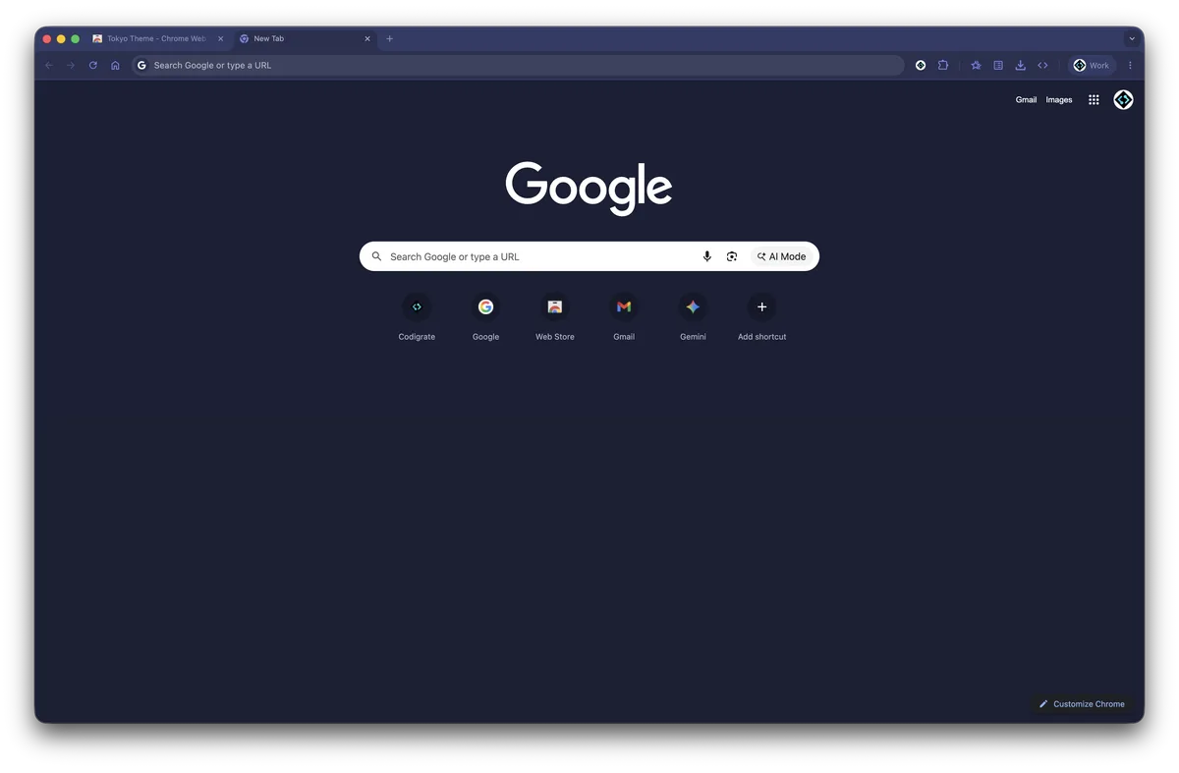Open the Google account avatar

[x=1123, y=100]
